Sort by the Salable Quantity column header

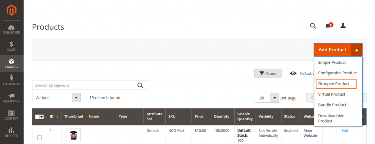tap(245, 117)
